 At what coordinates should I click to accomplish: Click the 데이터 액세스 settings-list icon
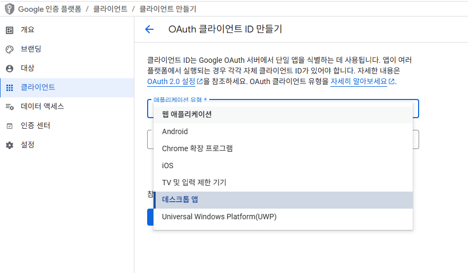[10, 107]
